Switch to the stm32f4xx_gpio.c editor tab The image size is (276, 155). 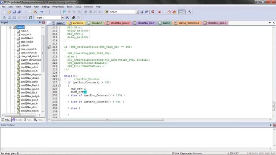coord(215,23)
